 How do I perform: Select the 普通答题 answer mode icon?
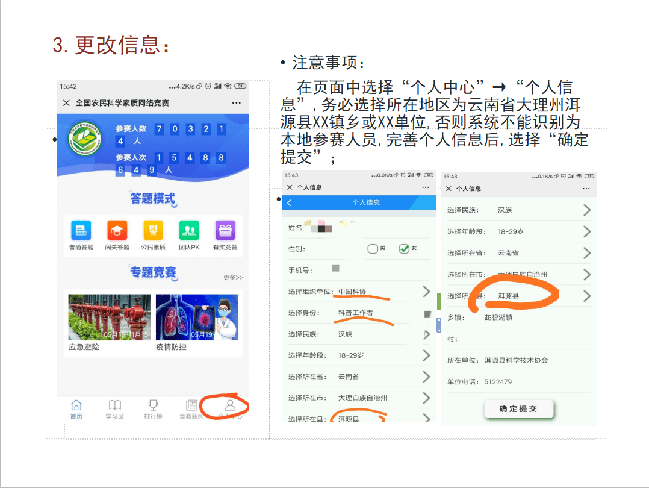pos(81,230)
